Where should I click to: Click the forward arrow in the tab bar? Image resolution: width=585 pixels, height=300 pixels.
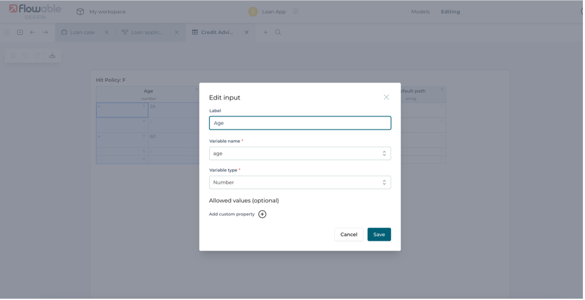pyautogui.click(x=44, y=32)
